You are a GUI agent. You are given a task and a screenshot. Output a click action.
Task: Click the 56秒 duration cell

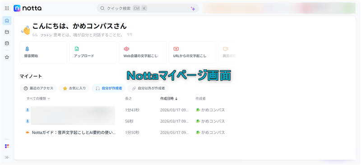coord(130,121)
